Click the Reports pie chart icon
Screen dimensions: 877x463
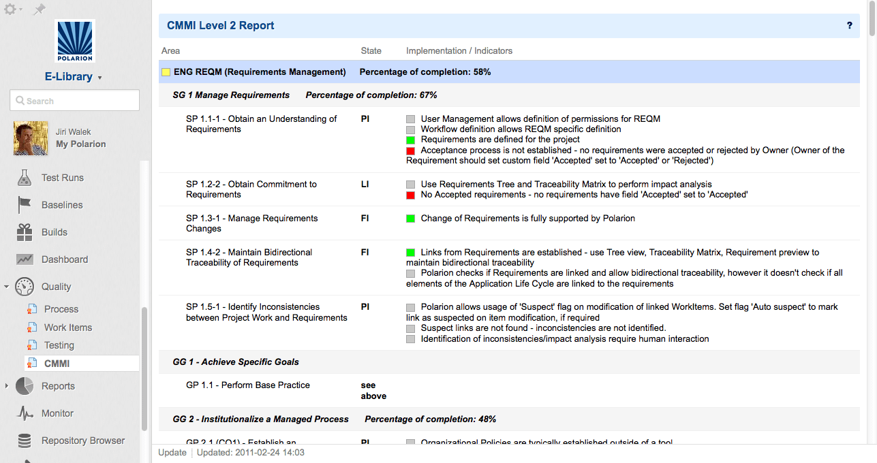[25, 386]
